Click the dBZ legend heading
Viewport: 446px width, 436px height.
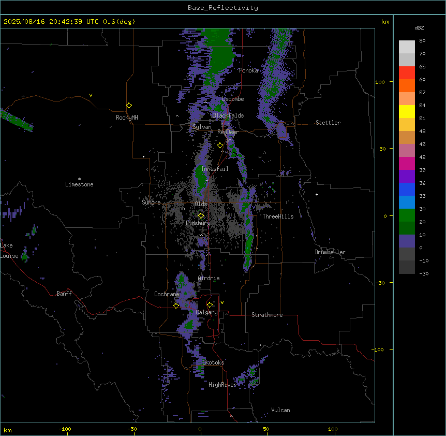coord(419,27)
